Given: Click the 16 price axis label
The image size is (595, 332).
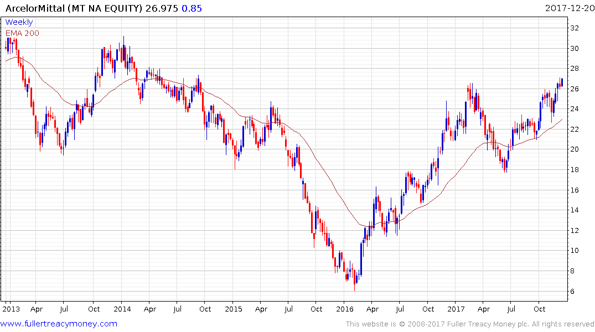Looking at the screenshot, I should pos(574,190).
